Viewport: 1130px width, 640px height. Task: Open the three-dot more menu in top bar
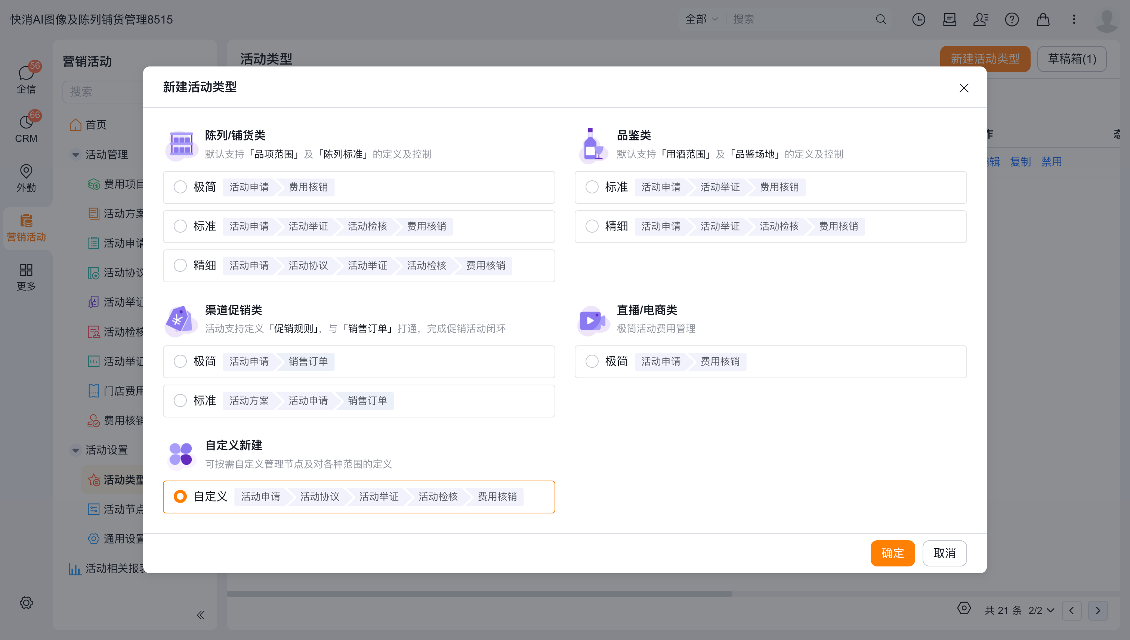coord(1074,19)
